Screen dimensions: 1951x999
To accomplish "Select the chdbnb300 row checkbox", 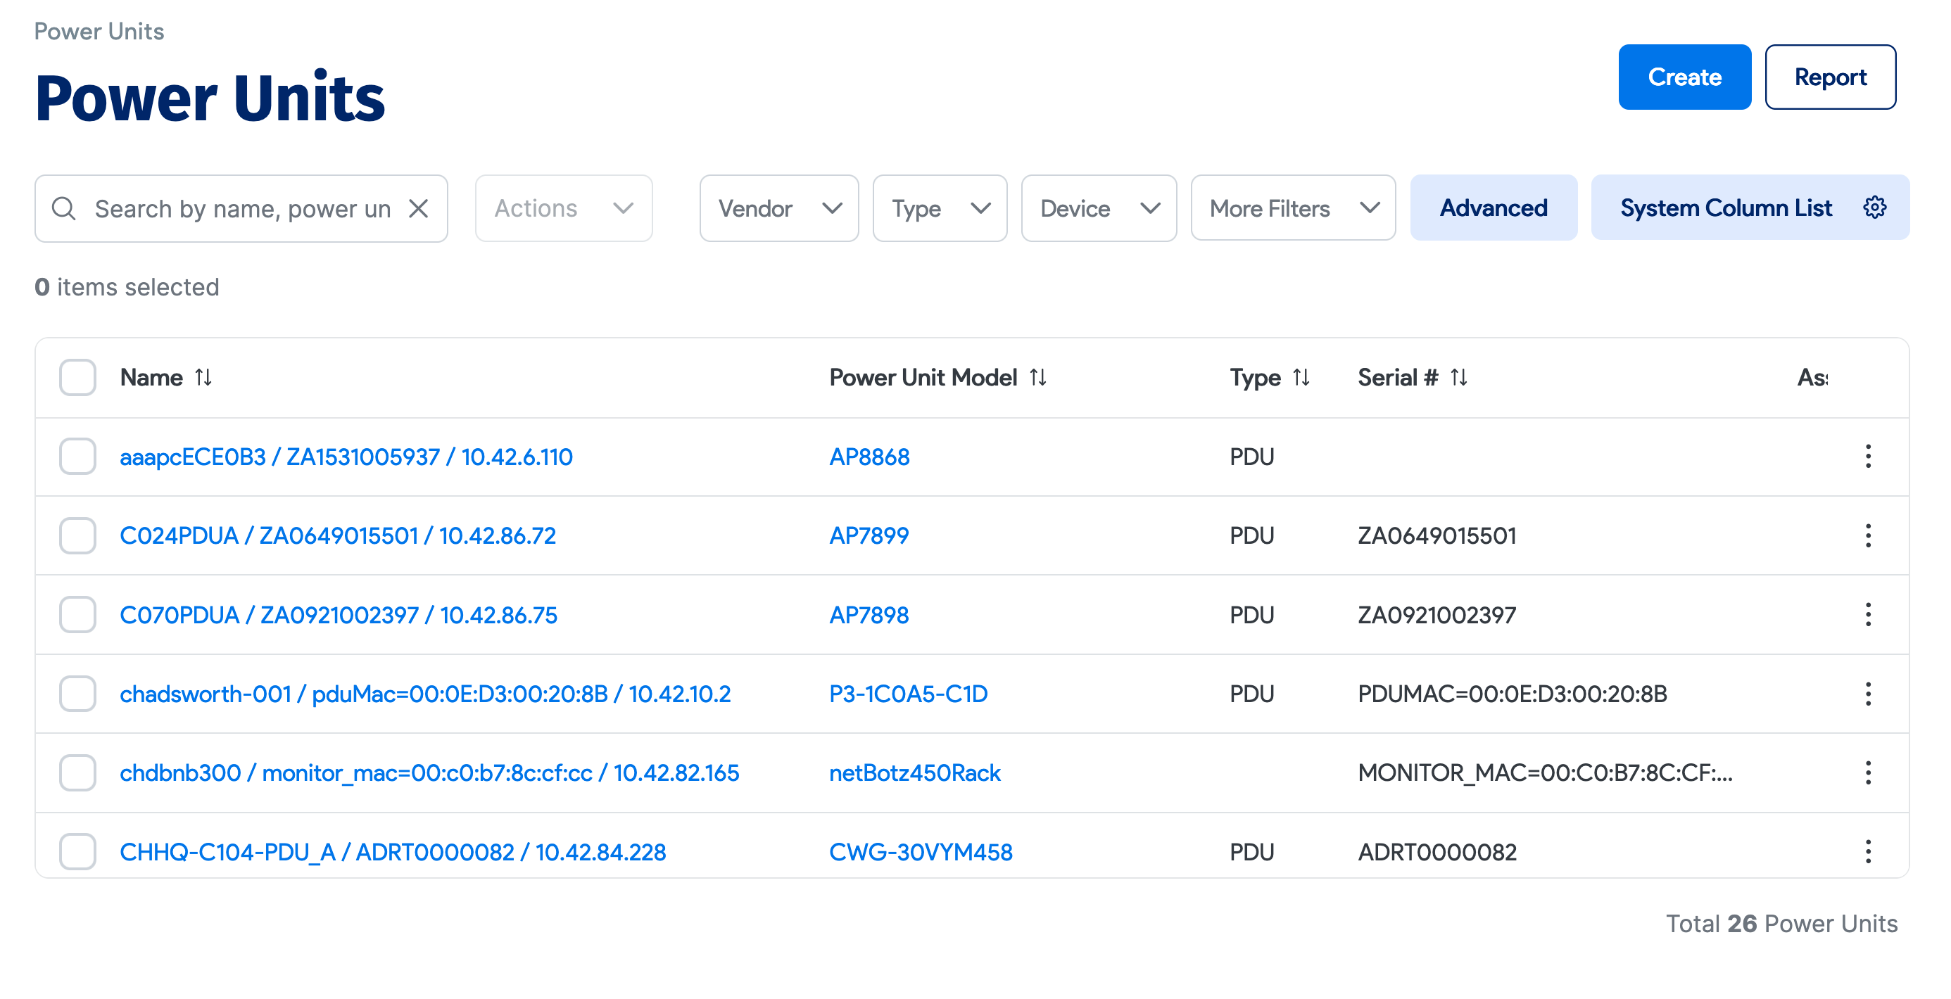I will pos(77,772).
